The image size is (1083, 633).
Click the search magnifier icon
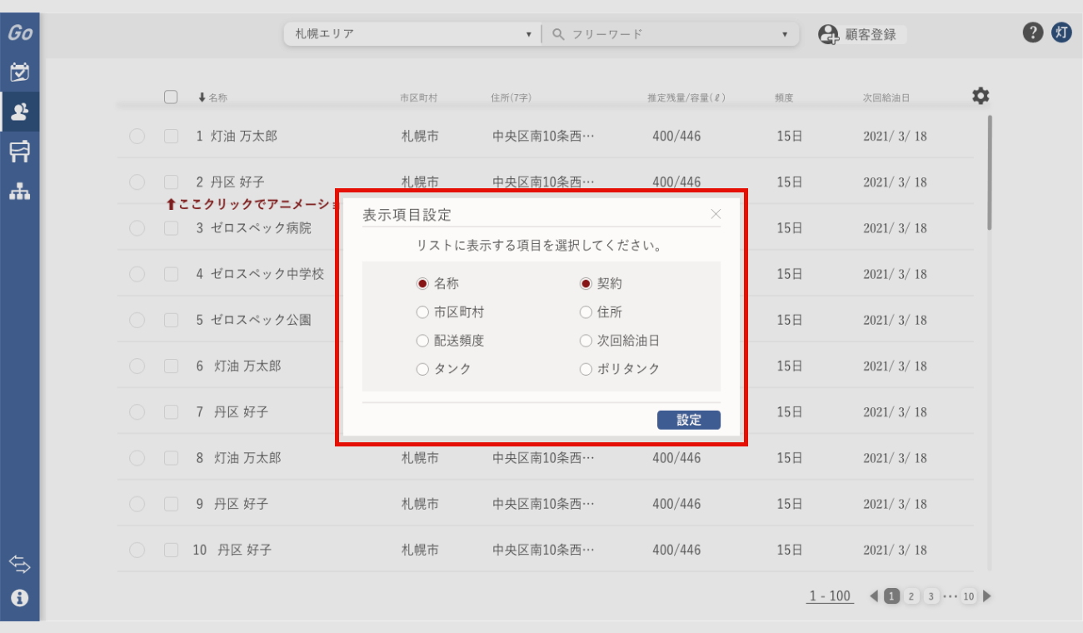click(558, 34)
